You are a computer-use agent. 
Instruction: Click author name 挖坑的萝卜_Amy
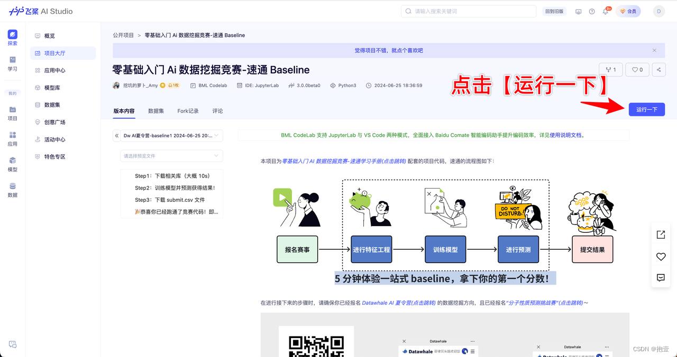140,85
